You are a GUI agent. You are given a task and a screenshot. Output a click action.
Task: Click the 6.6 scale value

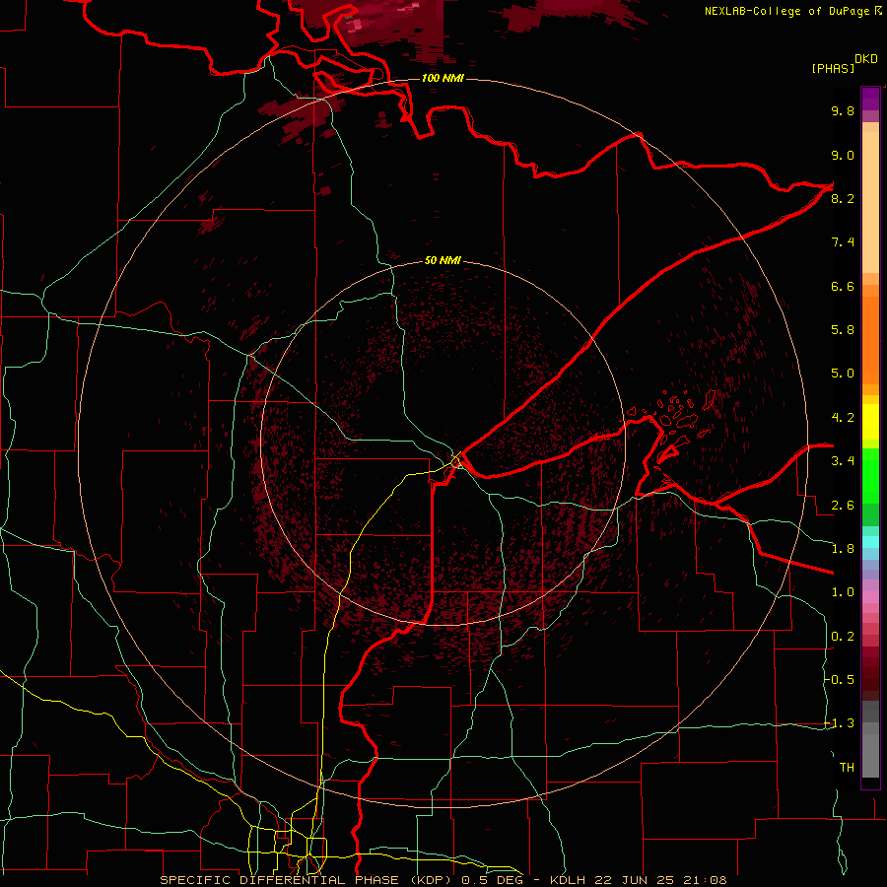point(843,286)
